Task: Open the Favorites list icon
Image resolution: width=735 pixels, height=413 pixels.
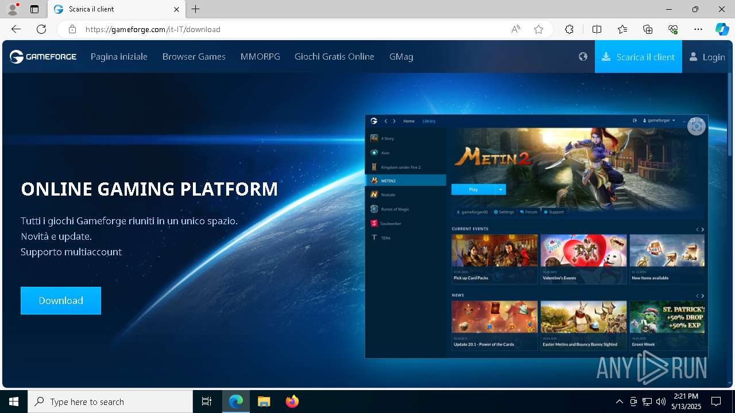Action: pos(622,29)
